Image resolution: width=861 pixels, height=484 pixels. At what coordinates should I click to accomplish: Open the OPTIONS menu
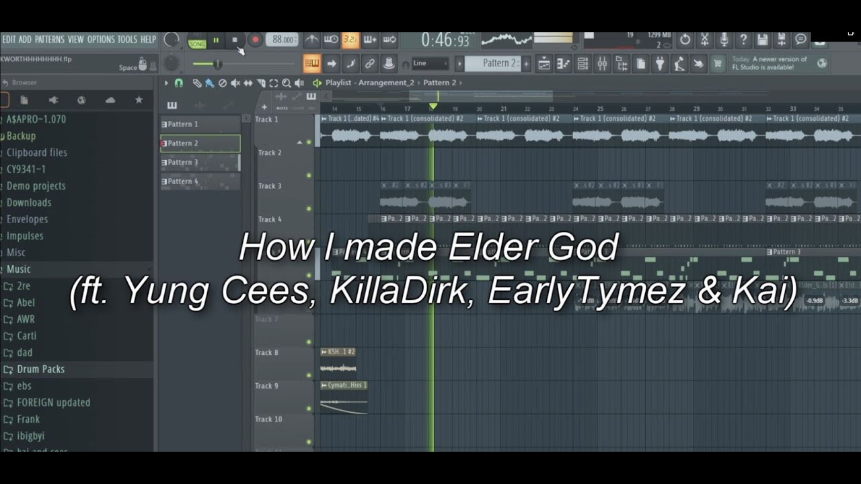[x=101, y=40]
